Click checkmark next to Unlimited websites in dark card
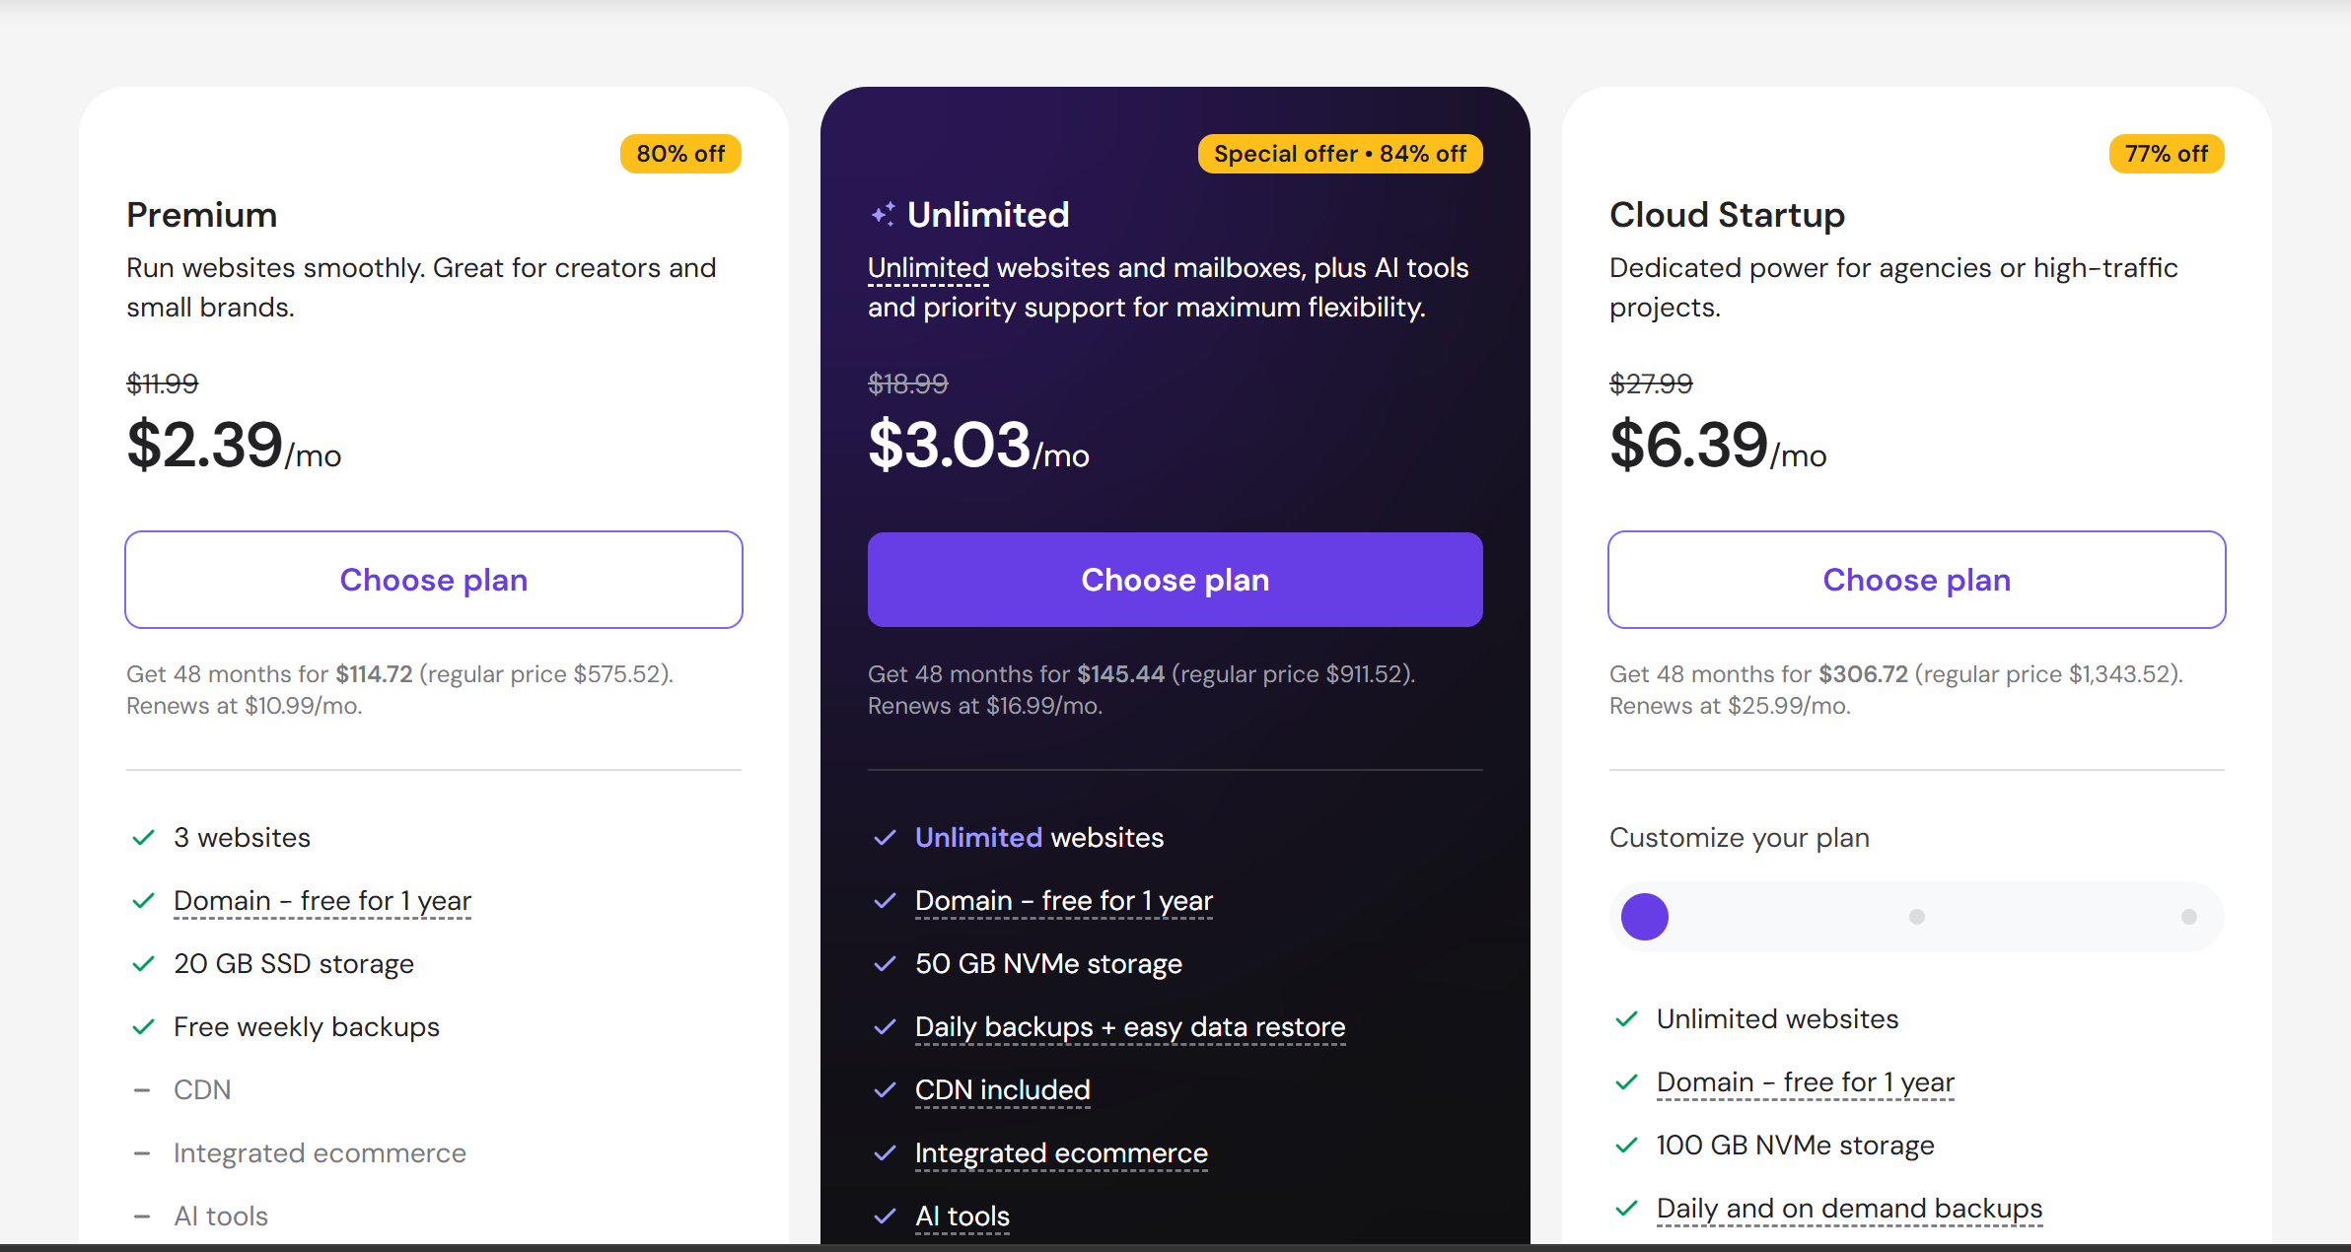The width and height of the screenshot is (2351, 1252). click(886, 838)
